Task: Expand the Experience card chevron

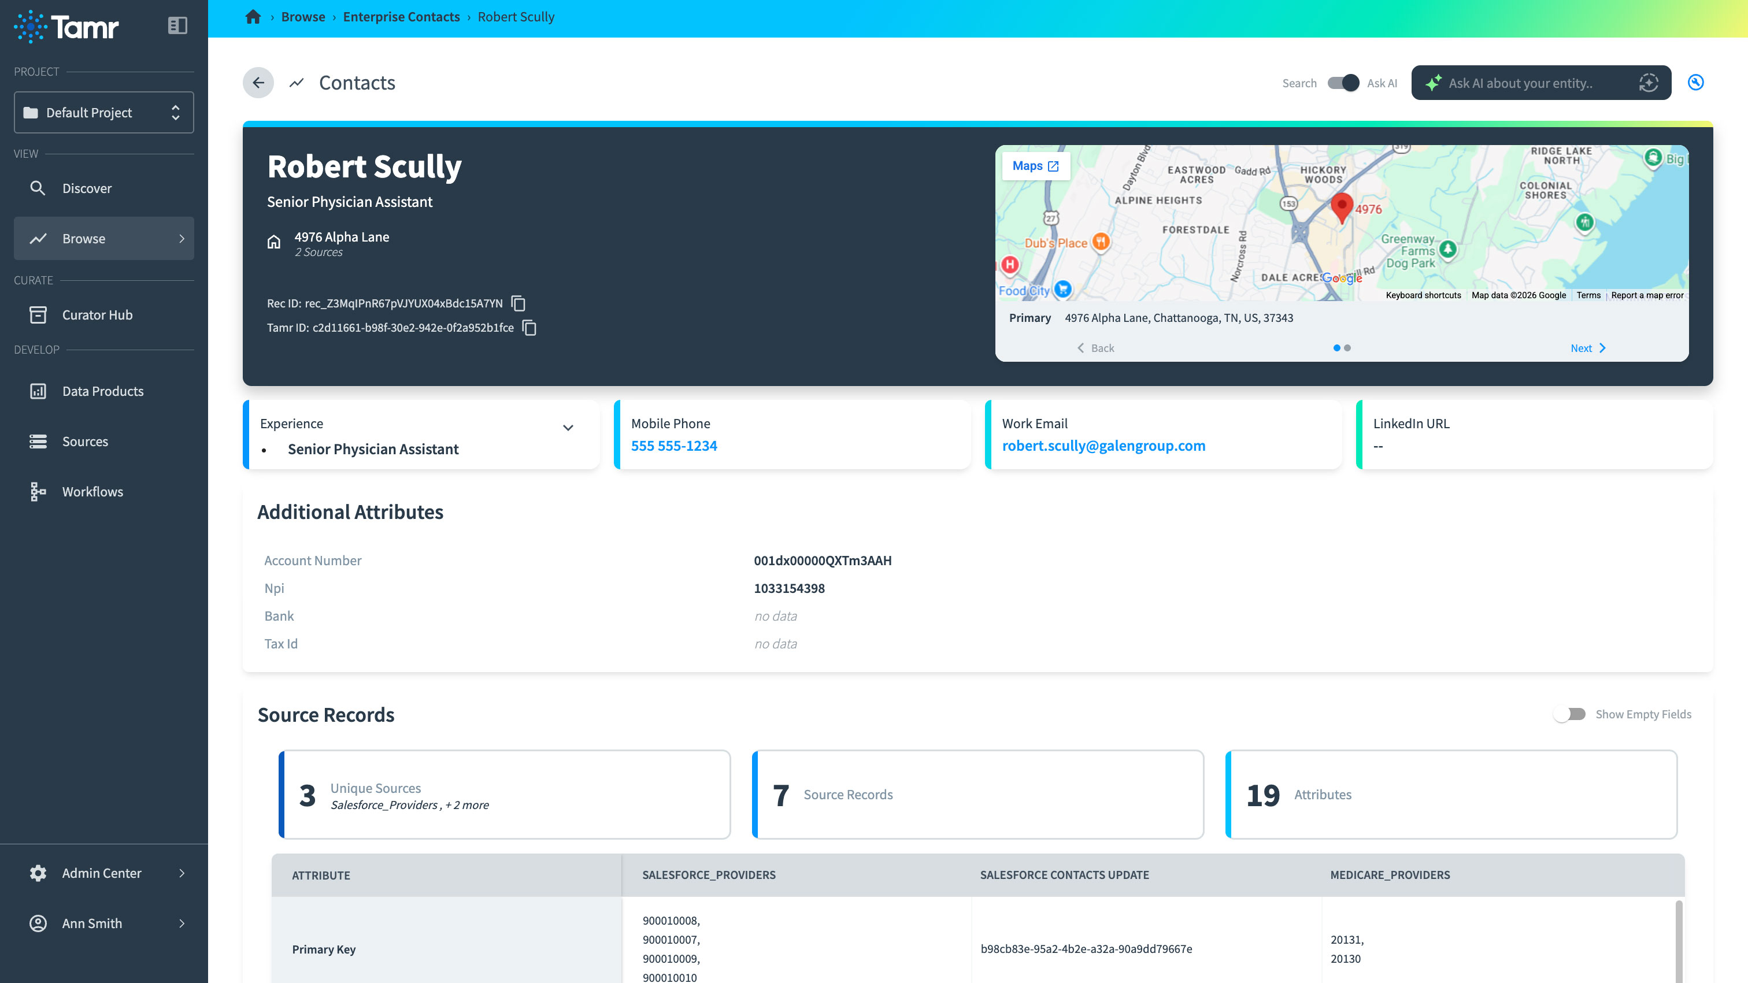Action: tap(568, 428)
